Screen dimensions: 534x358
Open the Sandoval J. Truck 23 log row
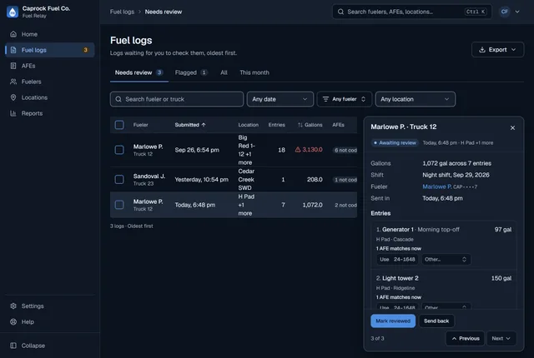[x=234, y=179]
